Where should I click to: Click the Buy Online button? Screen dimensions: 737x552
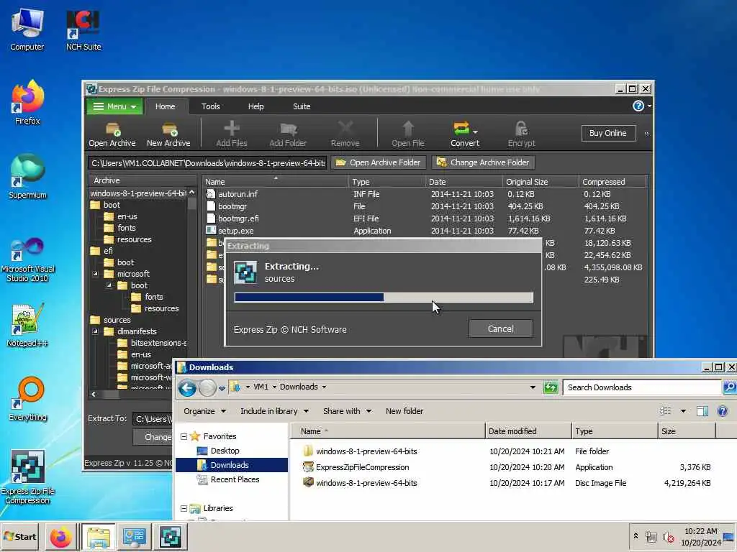[607, 133]
